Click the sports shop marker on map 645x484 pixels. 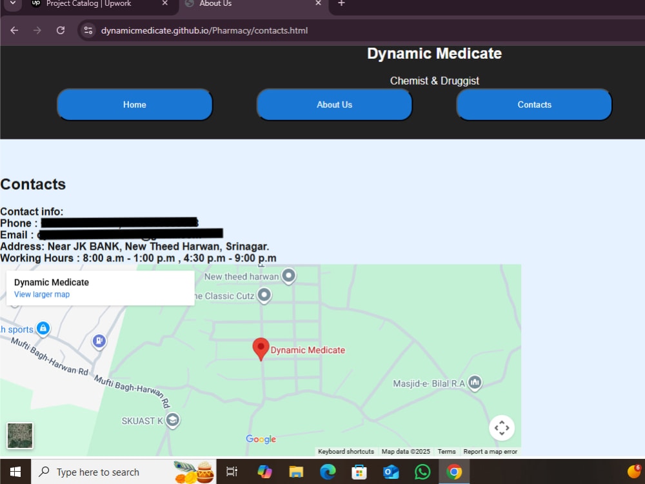43,328
